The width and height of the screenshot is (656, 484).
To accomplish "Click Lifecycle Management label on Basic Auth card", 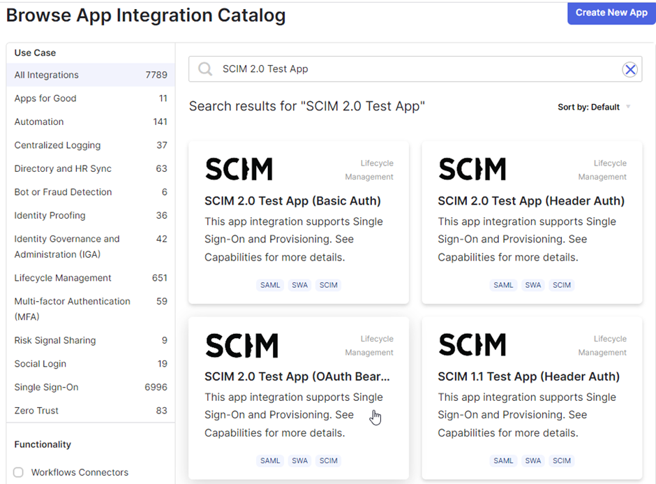I will [x=369, y=170].
